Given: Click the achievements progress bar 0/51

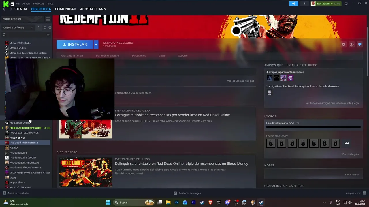Looking at the screenshot, I should [x=313, y=127].
